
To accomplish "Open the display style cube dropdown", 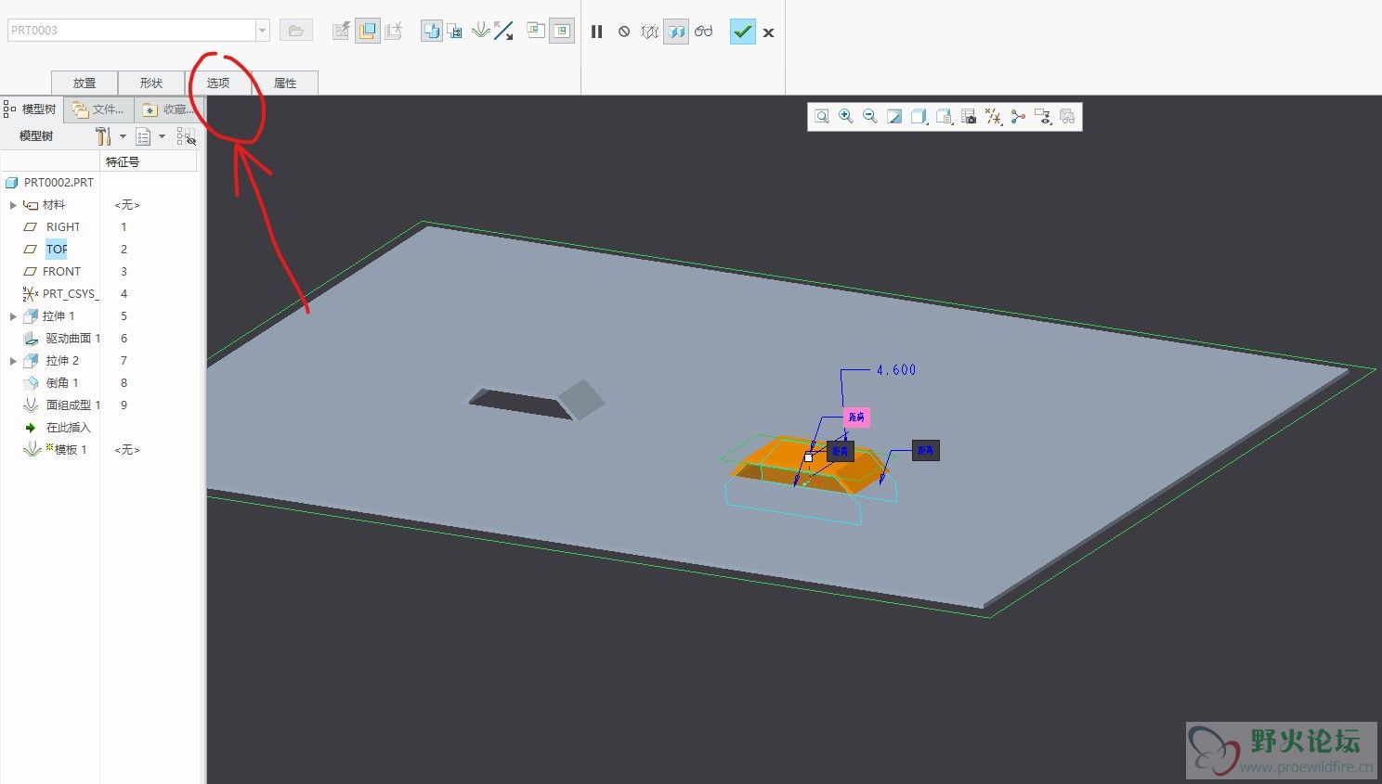I will click(919, 116).
